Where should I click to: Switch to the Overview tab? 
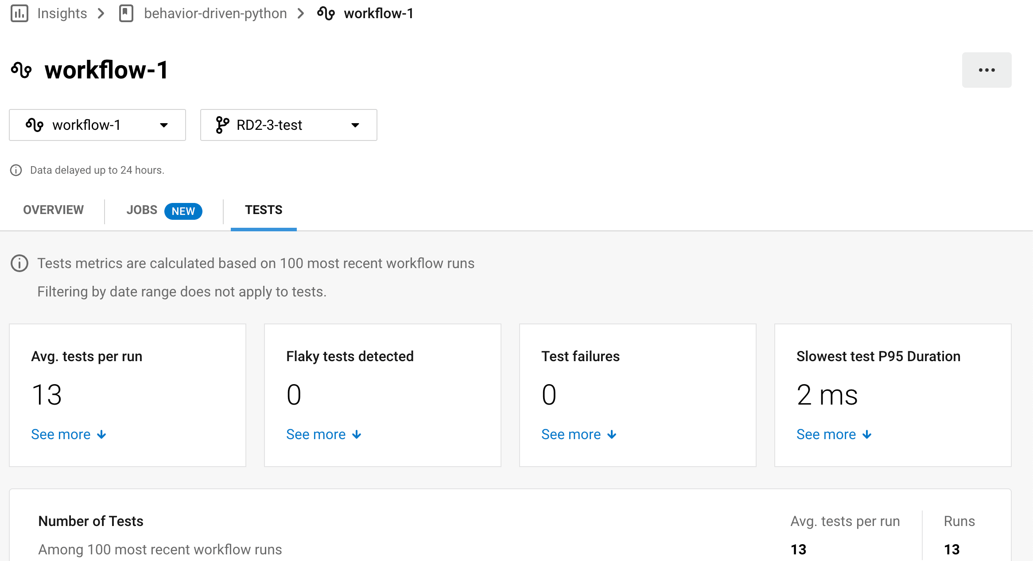53,210
